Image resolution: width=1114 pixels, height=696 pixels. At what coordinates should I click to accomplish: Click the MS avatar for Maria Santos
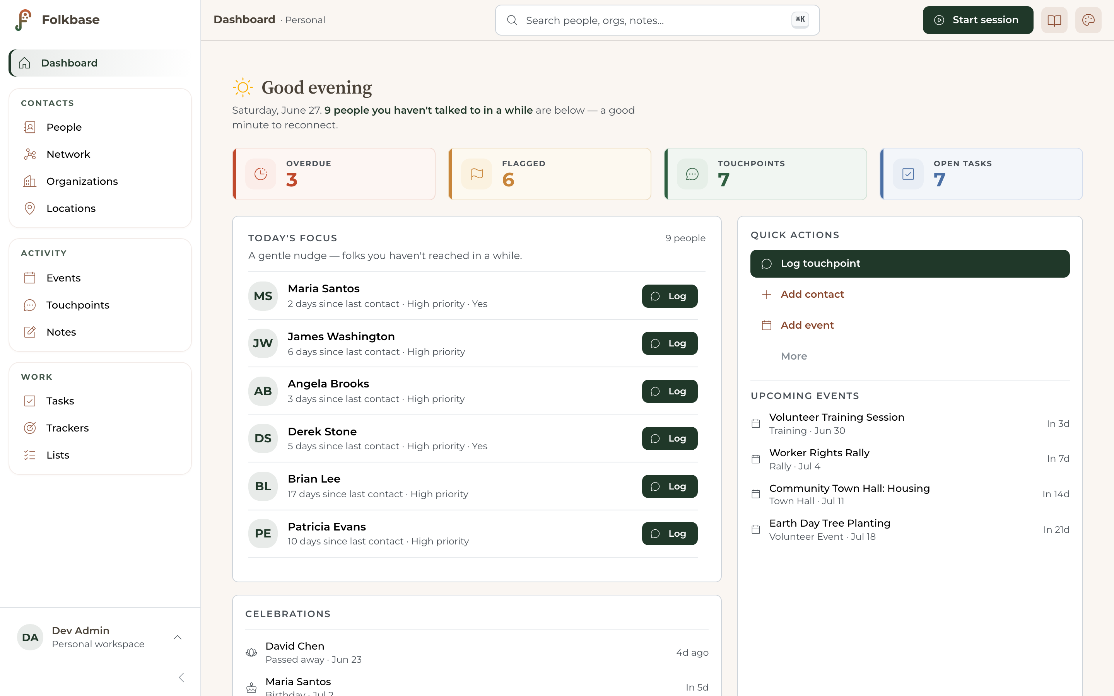263,296
